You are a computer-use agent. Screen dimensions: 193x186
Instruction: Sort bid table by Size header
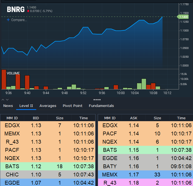[x=60, y=118]
